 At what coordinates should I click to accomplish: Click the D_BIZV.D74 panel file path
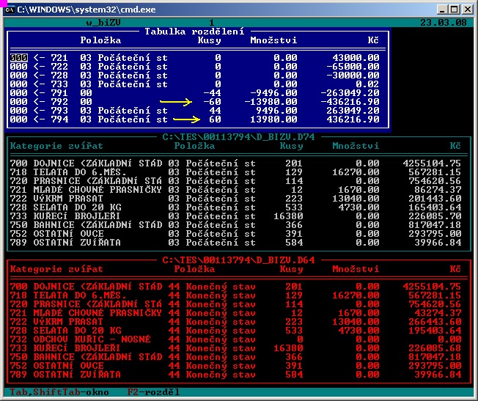coord(239,137)
